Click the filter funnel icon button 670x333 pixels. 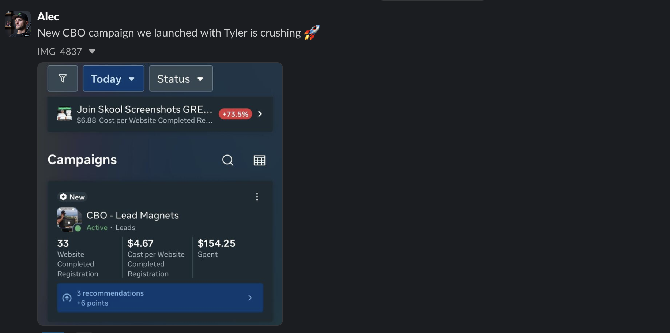(x=63, y=78)
